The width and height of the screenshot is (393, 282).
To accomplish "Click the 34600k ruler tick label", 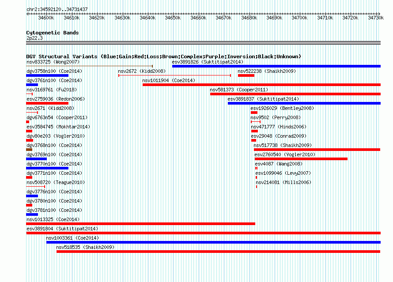I will coord(46,18).
